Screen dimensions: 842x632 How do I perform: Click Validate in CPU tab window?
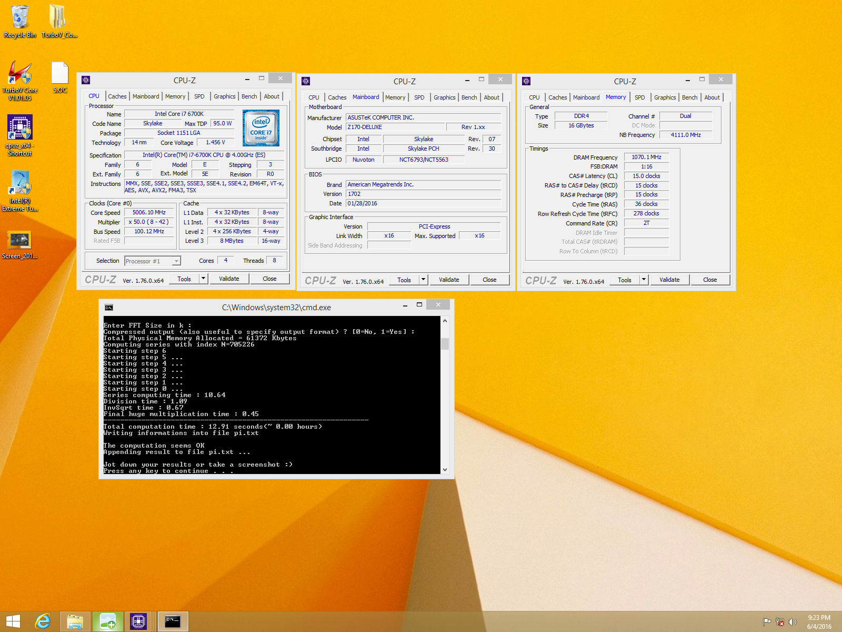(x=229, y=279)
